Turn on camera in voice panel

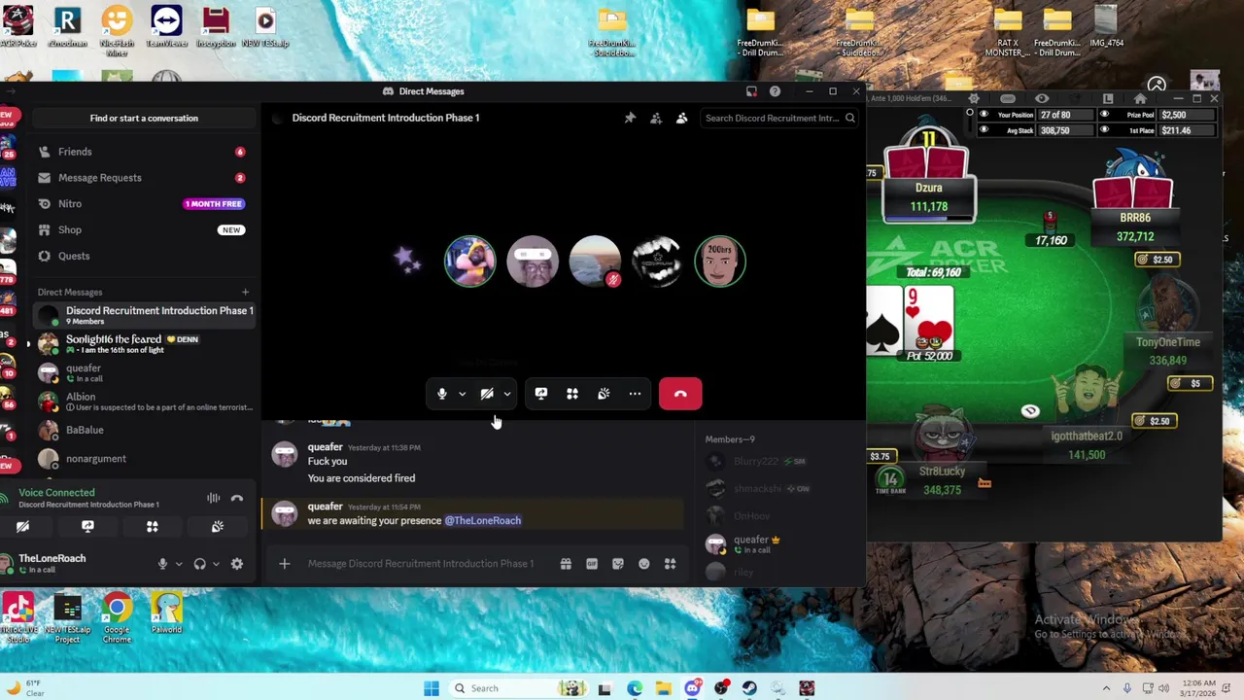pyautogui.click(x=22, y=527)
